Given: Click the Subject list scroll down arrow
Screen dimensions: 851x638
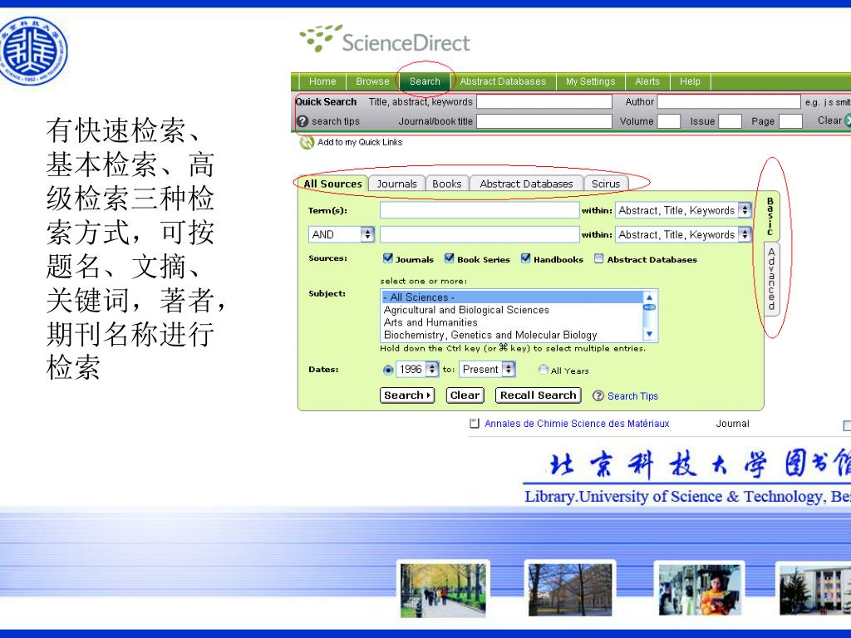Looking at the screenshot, I should point(649,334).
